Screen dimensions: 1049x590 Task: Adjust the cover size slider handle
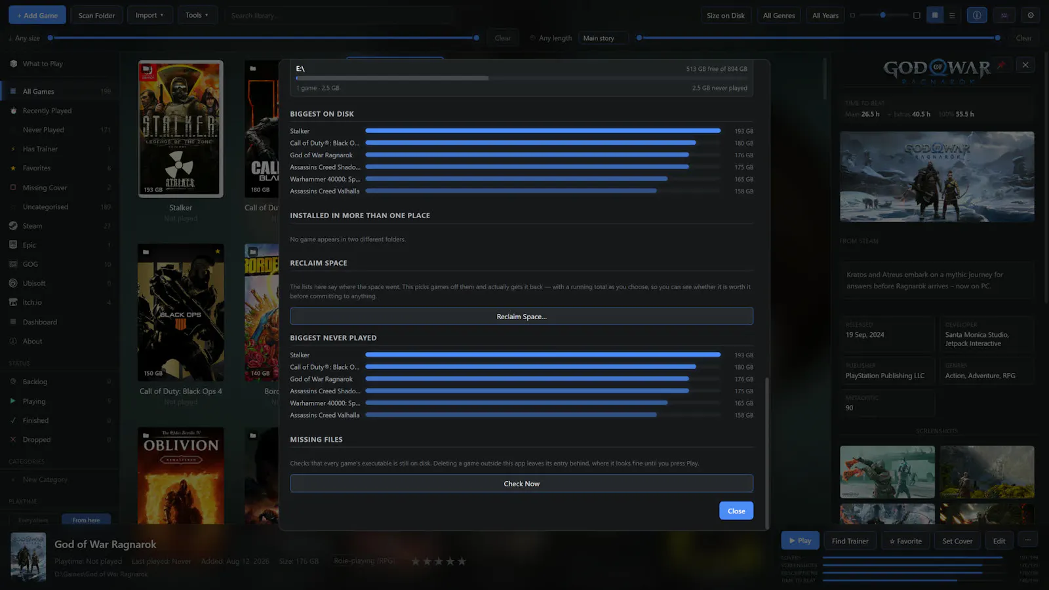coord(882,14)
